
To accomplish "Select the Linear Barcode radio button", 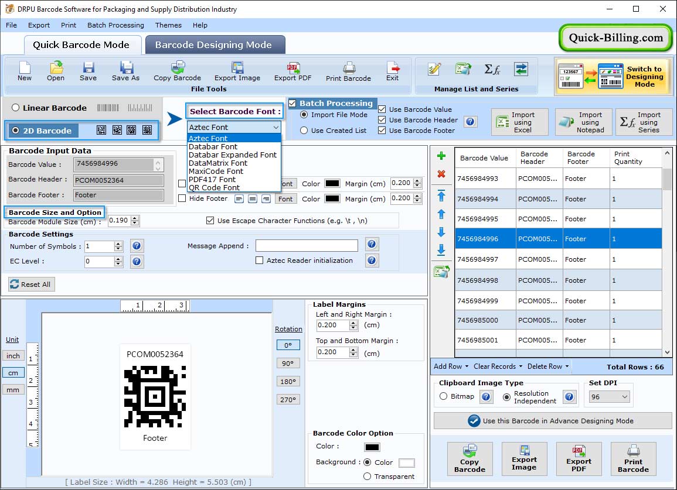I will pos(16,108).
